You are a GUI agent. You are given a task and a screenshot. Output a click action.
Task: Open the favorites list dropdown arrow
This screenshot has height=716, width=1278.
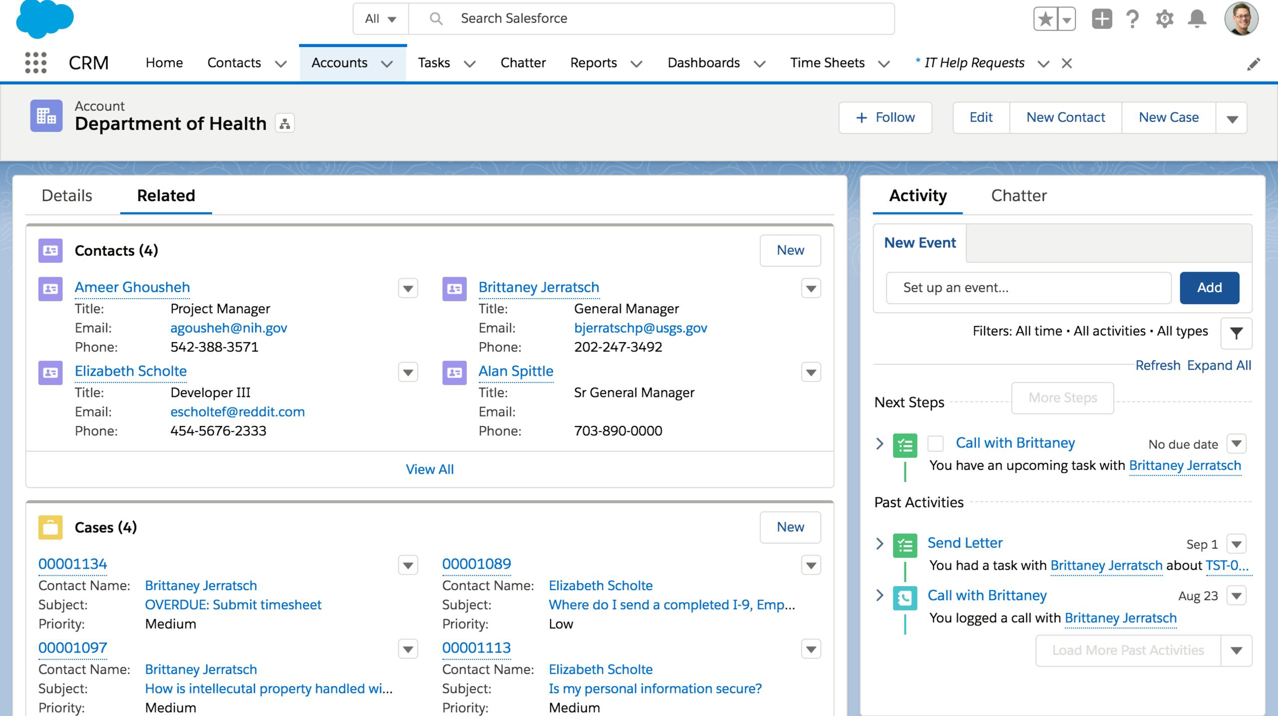(1067, 19)
